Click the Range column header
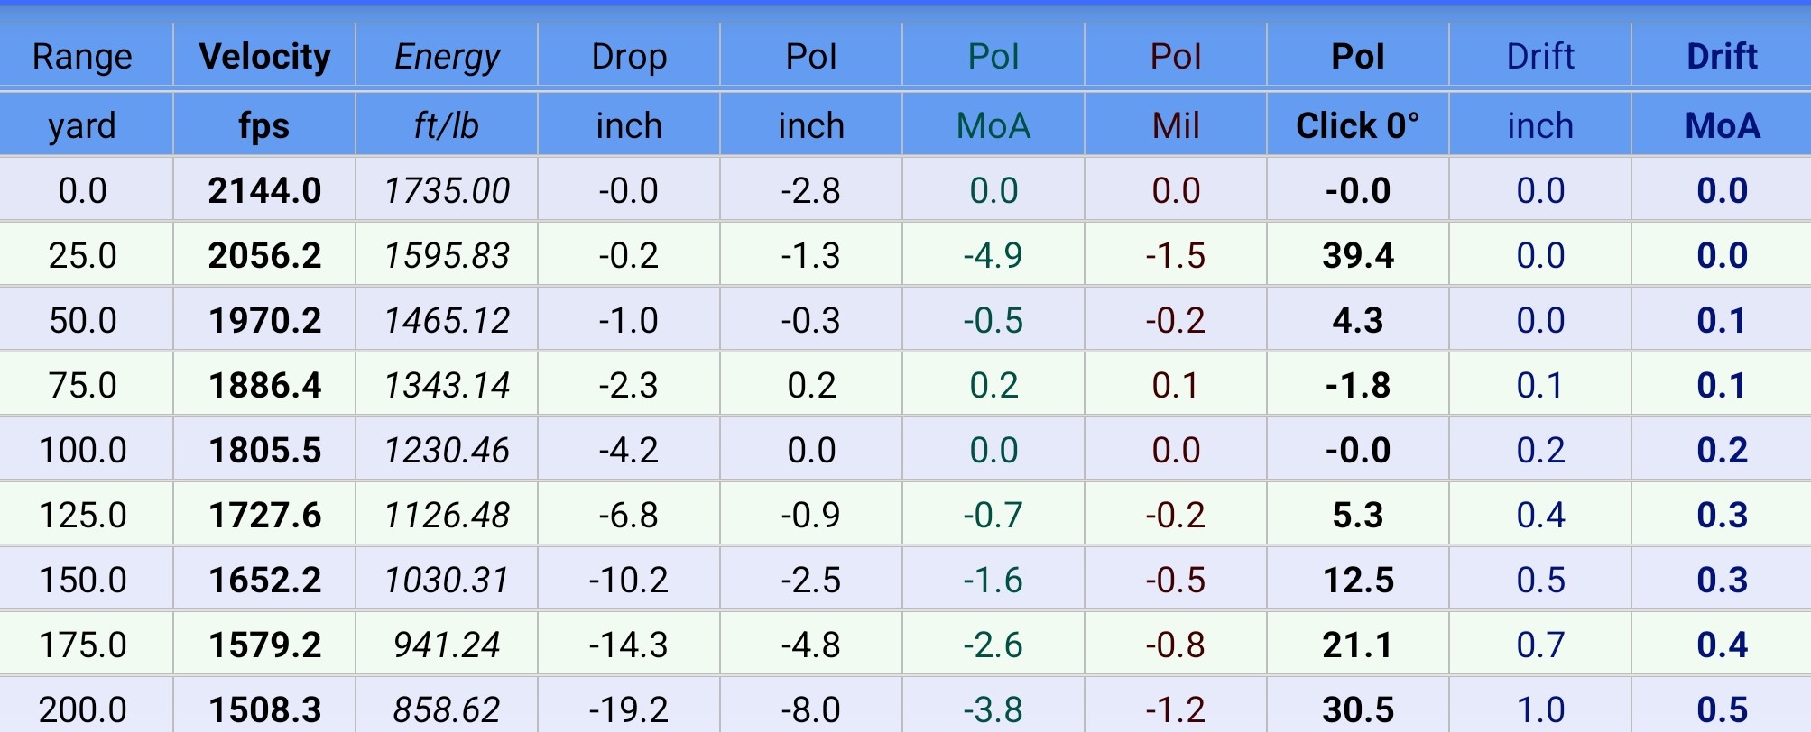The width and height of the screenshot is (1811, 732). (82, 57)
